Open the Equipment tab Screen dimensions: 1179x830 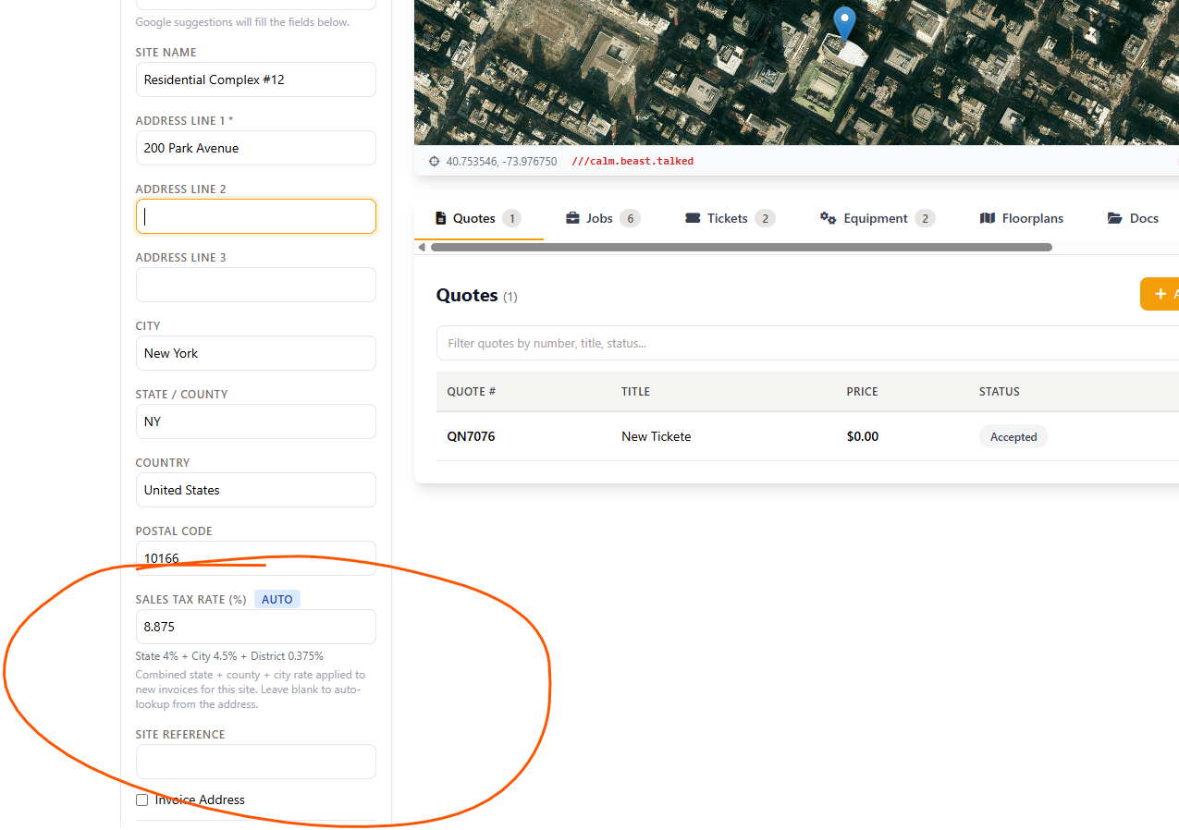click(x=878, y=218)
